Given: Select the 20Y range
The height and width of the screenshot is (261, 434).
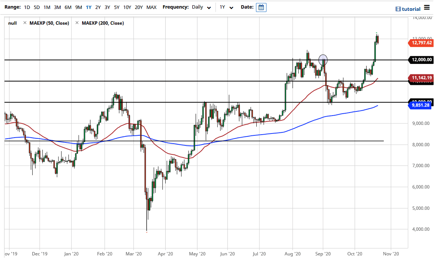Looking at the screenshot, I should coord(139,7).
